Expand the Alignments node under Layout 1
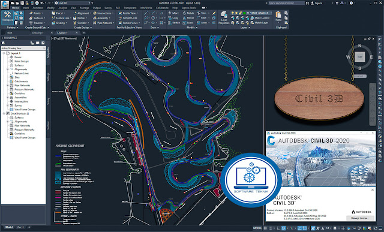Viewport: 384px width, 232px height. tap(8, 70)
